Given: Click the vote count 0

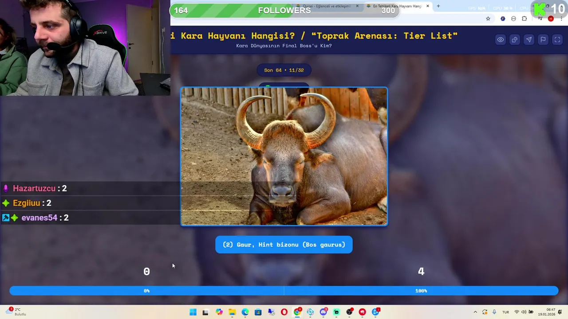Looking at the screenshot, I should (146, 271).
